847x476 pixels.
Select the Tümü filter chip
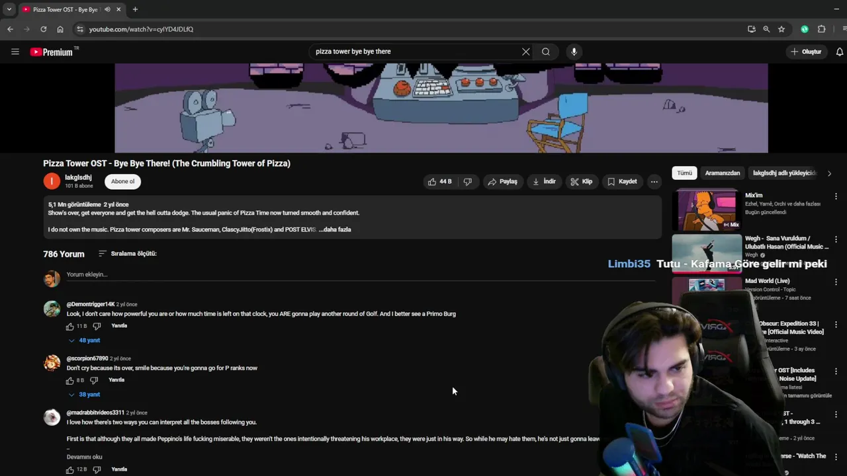coord(684,173)
